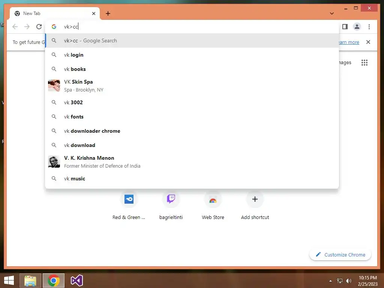The image size is (384, 288).
Task: Click the search icon beside 'vk login'
Action: [54, 55]
